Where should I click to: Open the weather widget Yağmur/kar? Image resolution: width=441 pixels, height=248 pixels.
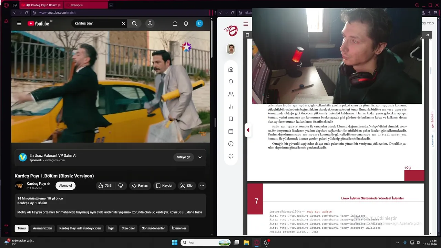click(19, 242)
